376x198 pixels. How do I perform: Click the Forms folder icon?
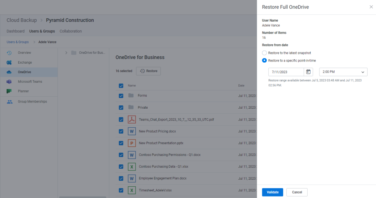coord(131,96)
